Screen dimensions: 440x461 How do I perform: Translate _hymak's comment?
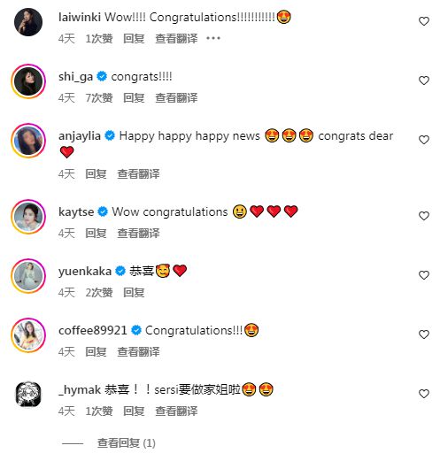[176, 411]
